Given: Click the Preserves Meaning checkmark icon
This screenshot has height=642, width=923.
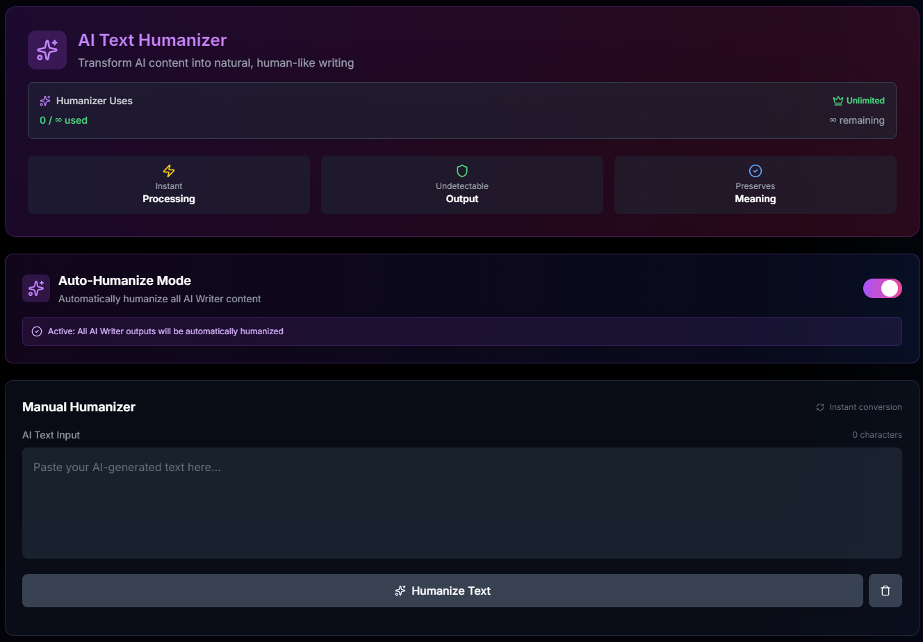Looking at the screenshot, I should [755, 170].
